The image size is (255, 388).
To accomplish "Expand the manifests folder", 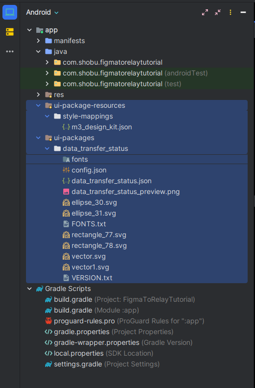I will click(x=38, y=41).
